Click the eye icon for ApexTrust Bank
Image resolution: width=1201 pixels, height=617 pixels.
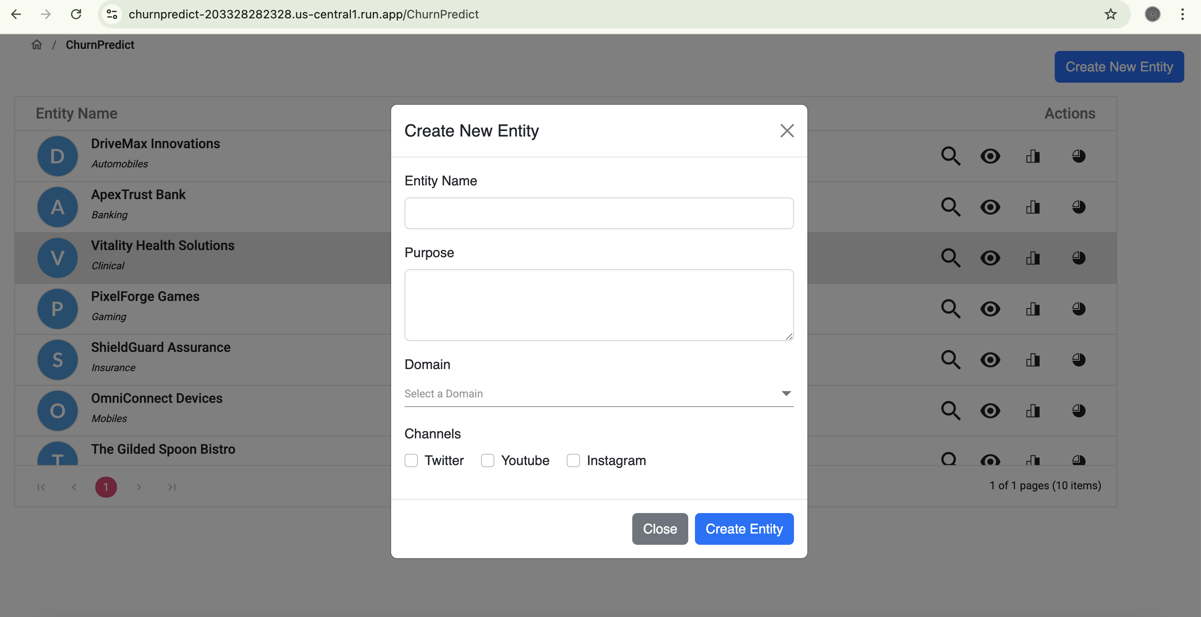[990, 207]
